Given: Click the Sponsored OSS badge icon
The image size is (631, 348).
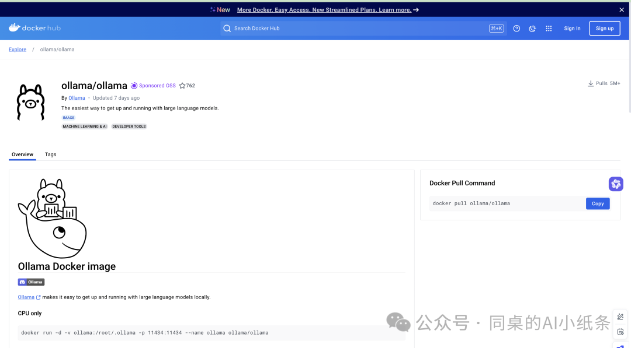Looking at the screenshot, I should pyautogui.click(x=134, y=86).
